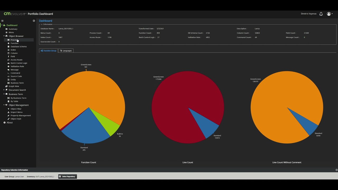Click the Process tree icon
The width and height of the screenshot is (338, 190).
(8, 40)
